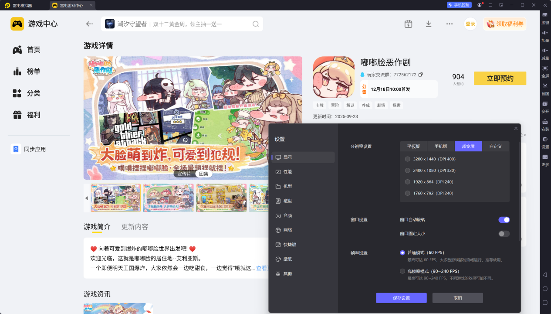Open the 机型 settings section
This screenshot has height=314, width=551.
pyautogui.click(x=303, y=186)
